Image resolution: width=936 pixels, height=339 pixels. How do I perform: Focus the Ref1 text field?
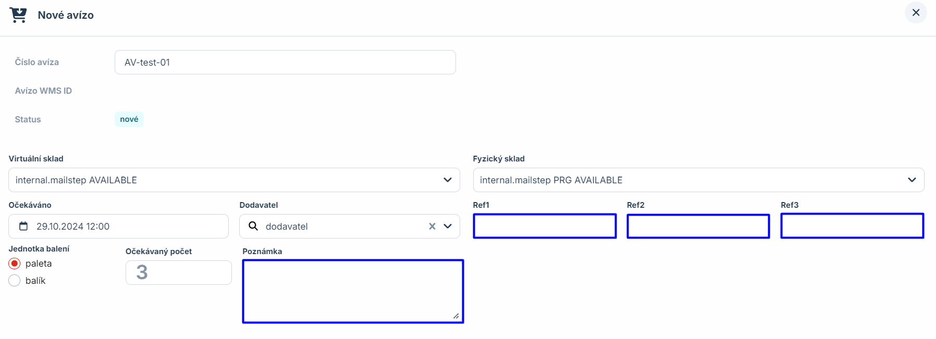tap(545, 226)
